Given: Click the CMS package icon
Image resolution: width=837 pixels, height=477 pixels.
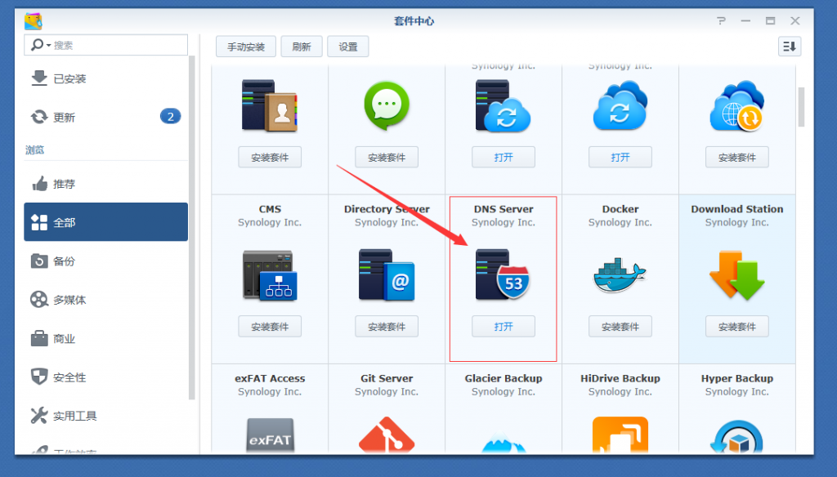Looking at the screenshot, I should click(270, 274).
